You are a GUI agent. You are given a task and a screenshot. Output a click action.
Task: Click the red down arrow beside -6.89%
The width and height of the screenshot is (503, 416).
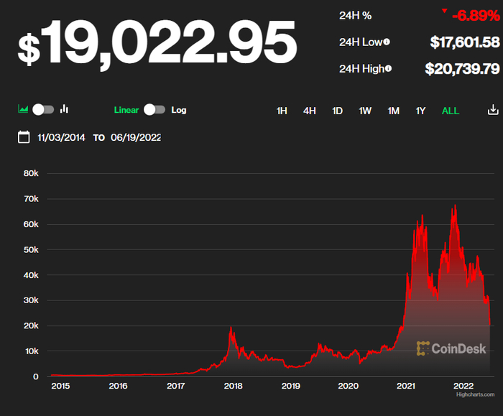click(x=444, y=11)
